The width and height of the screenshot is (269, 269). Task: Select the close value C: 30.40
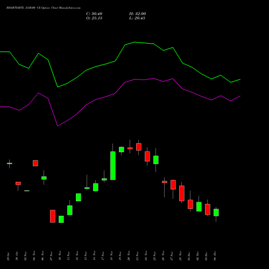94,14
